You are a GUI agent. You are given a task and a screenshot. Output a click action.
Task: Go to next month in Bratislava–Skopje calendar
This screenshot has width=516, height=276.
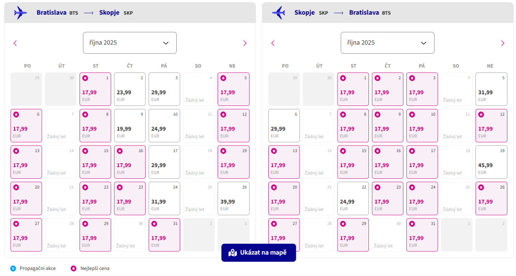click(x=245, y=43)
